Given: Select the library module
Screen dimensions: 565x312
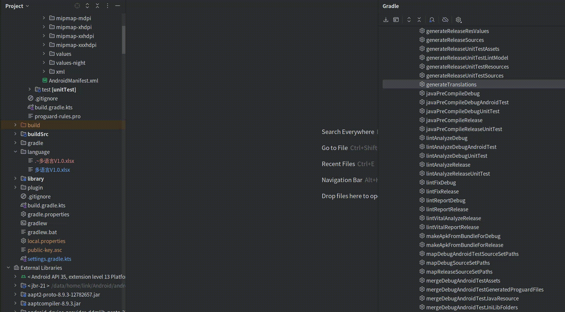Looking at the screenshot, I should [x=36, y=179].
